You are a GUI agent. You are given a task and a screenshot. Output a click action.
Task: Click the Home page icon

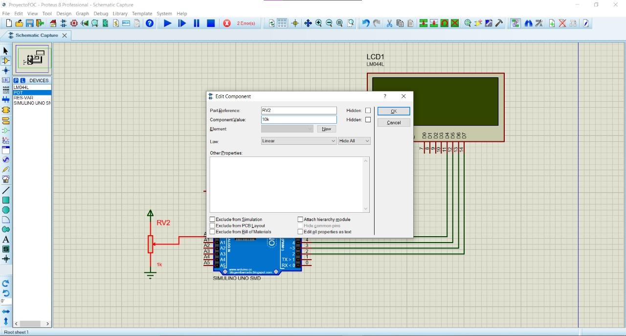53,23
